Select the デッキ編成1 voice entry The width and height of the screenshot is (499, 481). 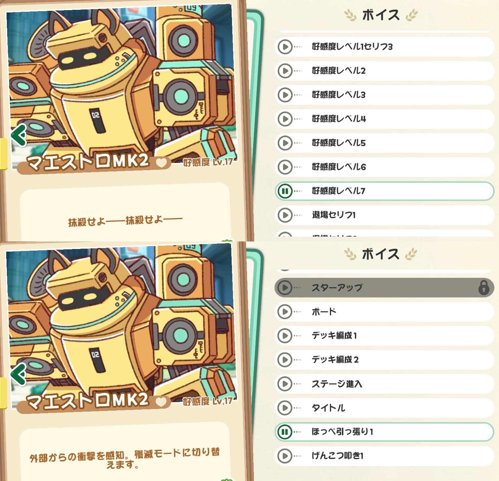coord(384,336)
